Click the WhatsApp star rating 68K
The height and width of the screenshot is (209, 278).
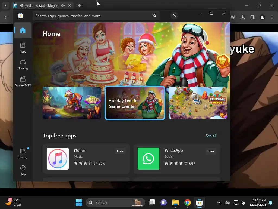(x=180, y=163)
